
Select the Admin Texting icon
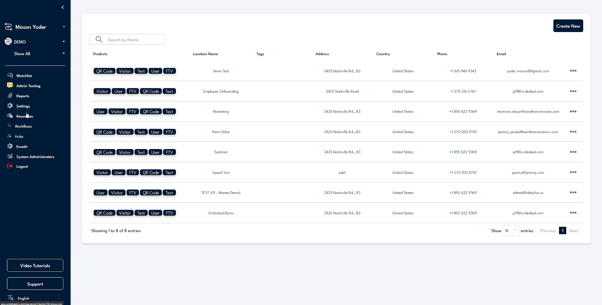click(10, 85)
